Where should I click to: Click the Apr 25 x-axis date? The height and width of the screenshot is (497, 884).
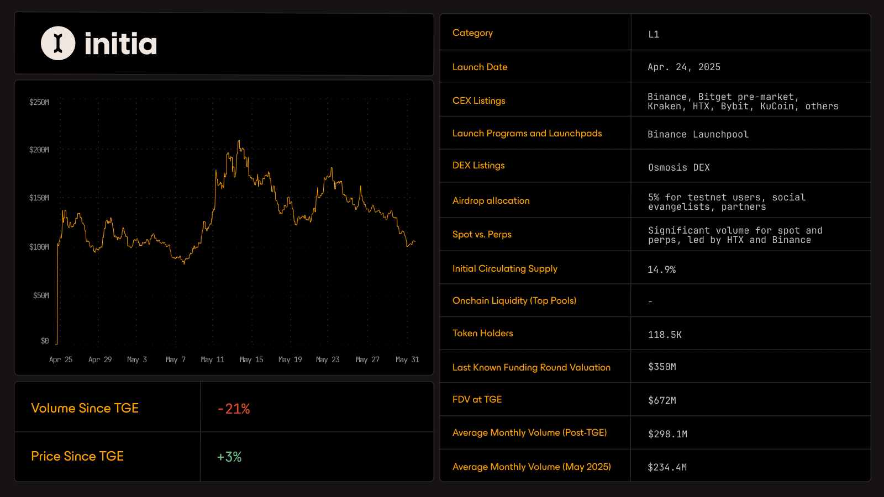pos(61,359)
